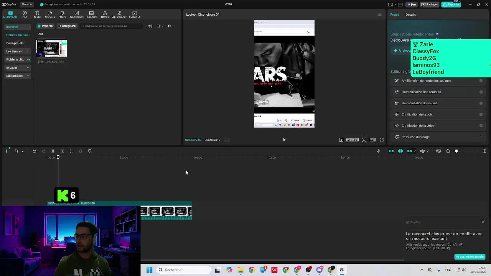Image resolution: width=491 pixels, height=276 pixels.
Task: Collapse the Importer sidebar section
Action: (x=28, y=27)
